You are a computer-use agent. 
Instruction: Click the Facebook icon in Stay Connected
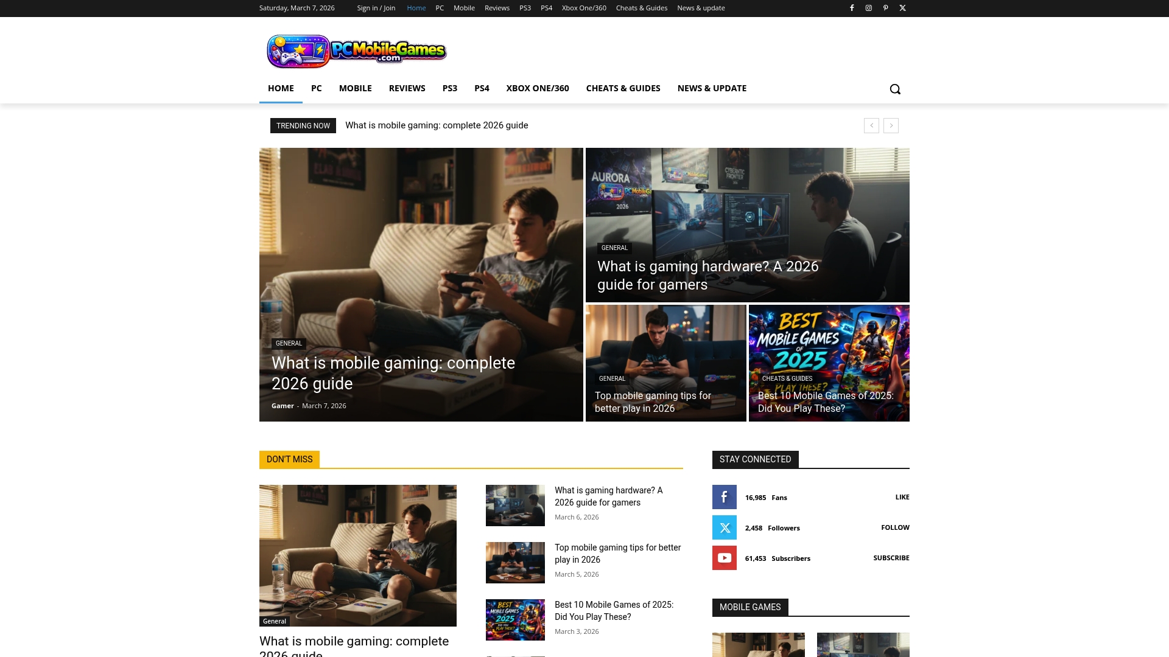(724, 497)
